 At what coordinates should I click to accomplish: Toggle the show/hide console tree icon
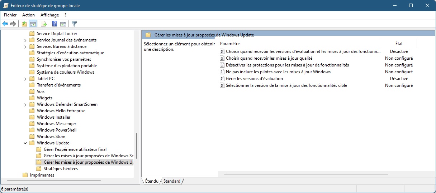pyautogui.click(x=33, y=24)
